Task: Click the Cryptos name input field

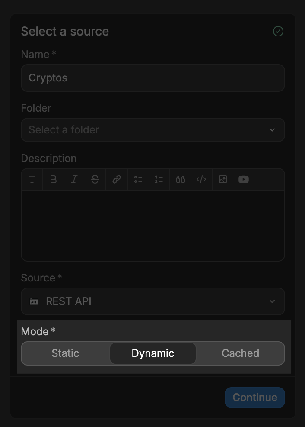Action: [152, 78]
